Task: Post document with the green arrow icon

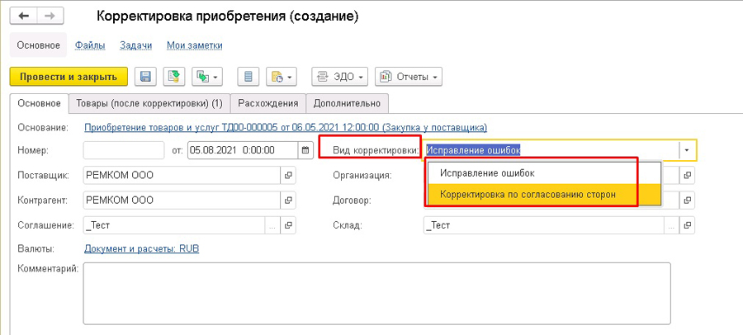Action: point(174,77)
